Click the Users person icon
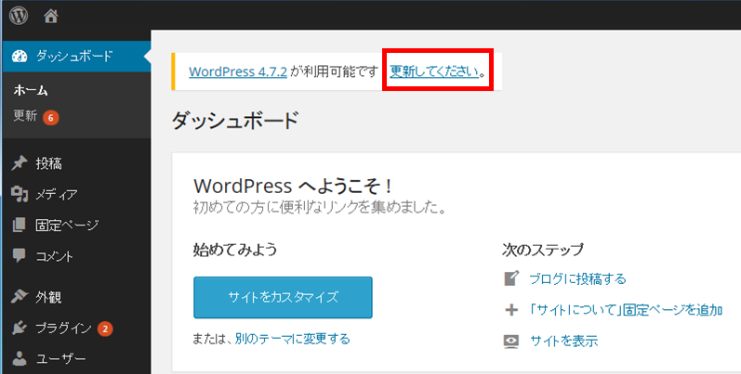This screenshot has height=374, width=741. point(20,358)
